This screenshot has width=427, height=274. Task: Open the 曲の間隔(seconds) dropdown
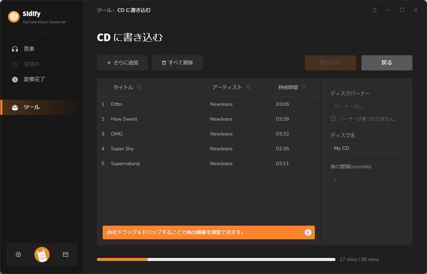(x=367, y=180)
